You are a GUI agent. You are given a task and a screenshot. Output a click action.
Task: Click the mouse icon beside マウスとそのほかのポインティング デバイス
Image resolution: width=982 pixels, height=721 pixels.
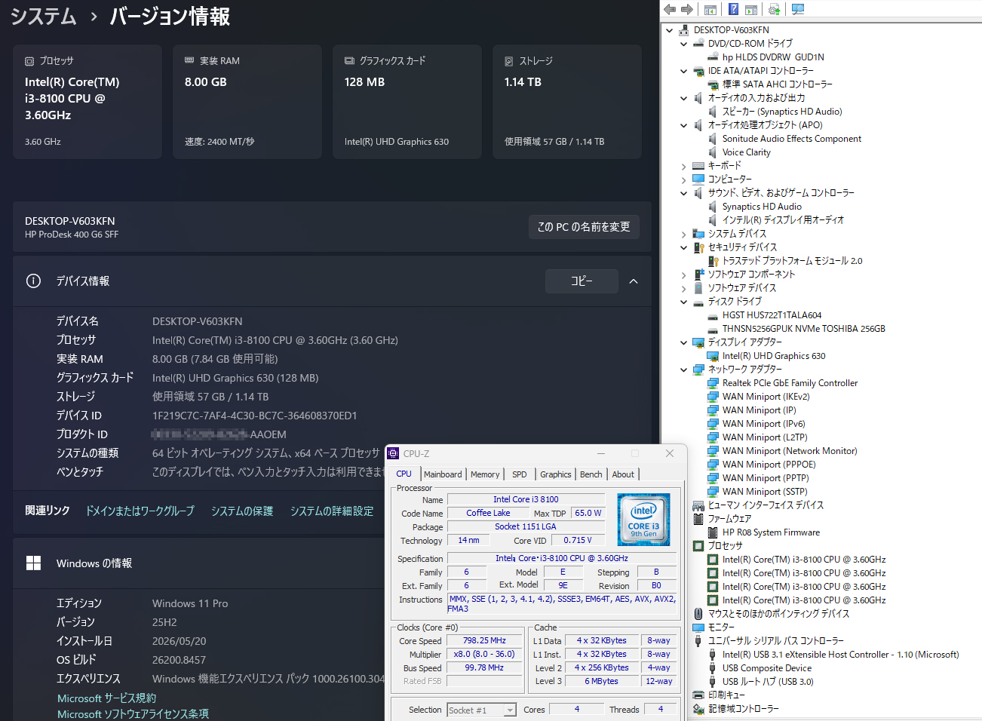pyautogui.click(x=698, y=614)
